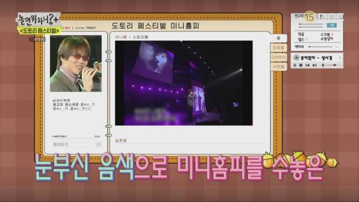Pause the music player song
Screen dimensions: 359x202
tap(295, 65)
